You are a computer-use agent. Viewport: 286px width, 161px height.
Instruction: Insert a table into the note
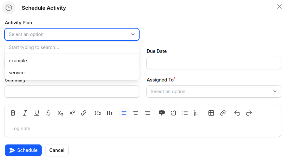[211, 113]
